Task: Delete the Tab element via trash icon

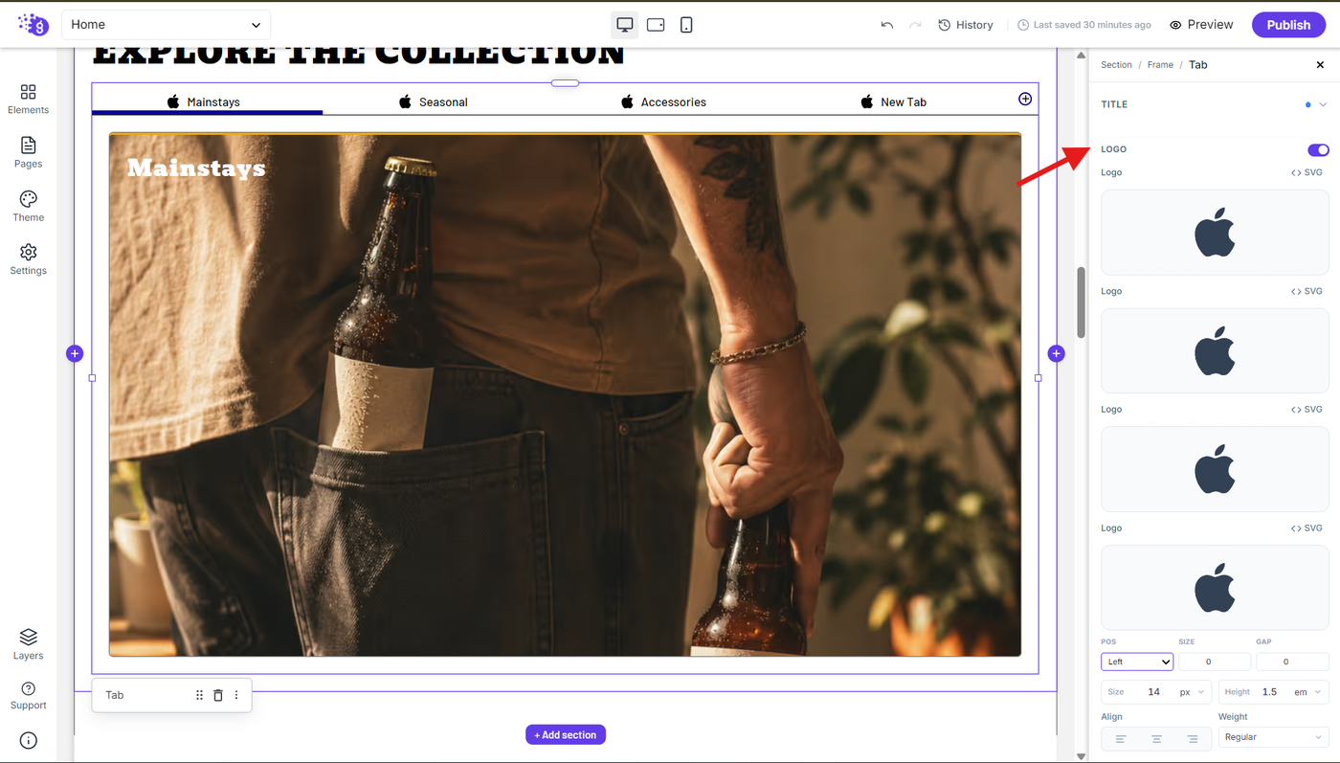Action: click(217, 695)
